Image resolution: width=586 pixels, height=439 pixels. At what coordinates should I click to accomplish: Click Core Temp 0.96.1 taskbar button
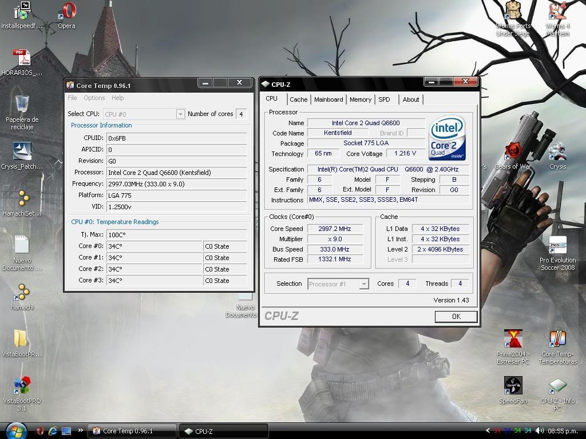point(132,431)
